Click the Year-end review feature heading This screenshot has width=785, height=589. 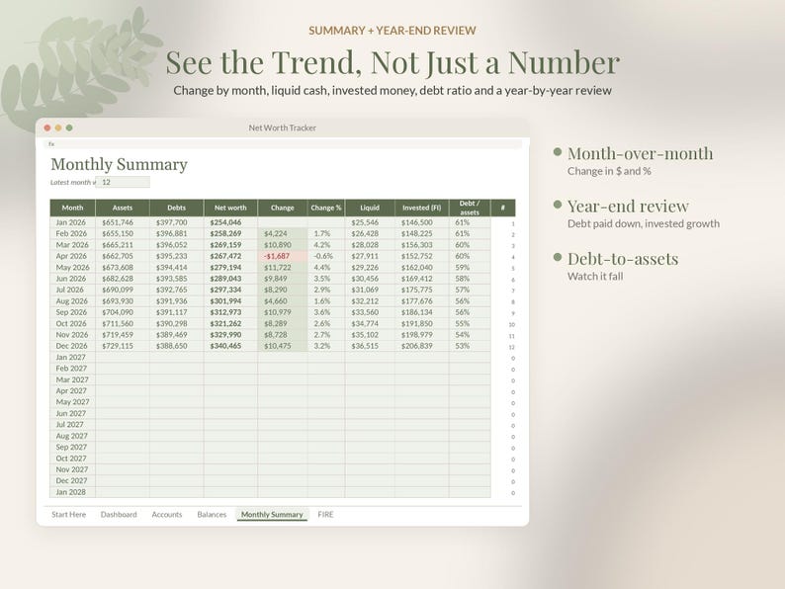629,206
